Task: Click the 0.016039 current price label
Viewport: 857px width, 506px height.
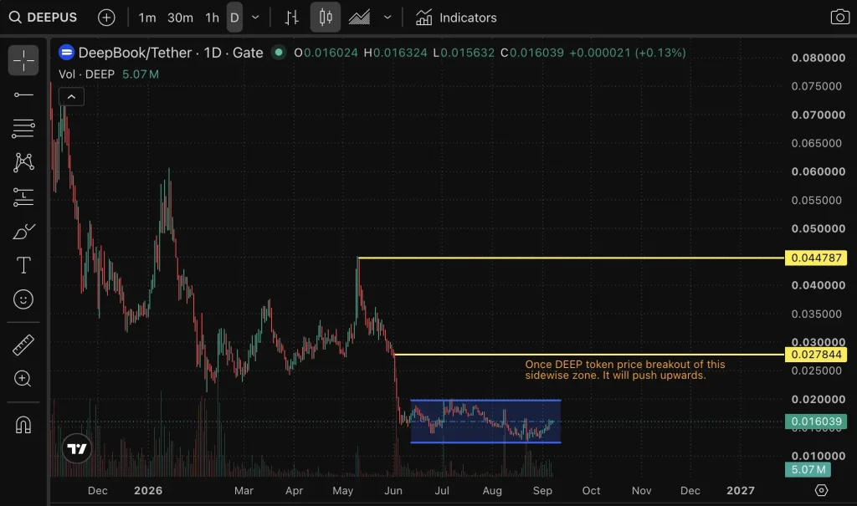Action: [x=816, y=422]
